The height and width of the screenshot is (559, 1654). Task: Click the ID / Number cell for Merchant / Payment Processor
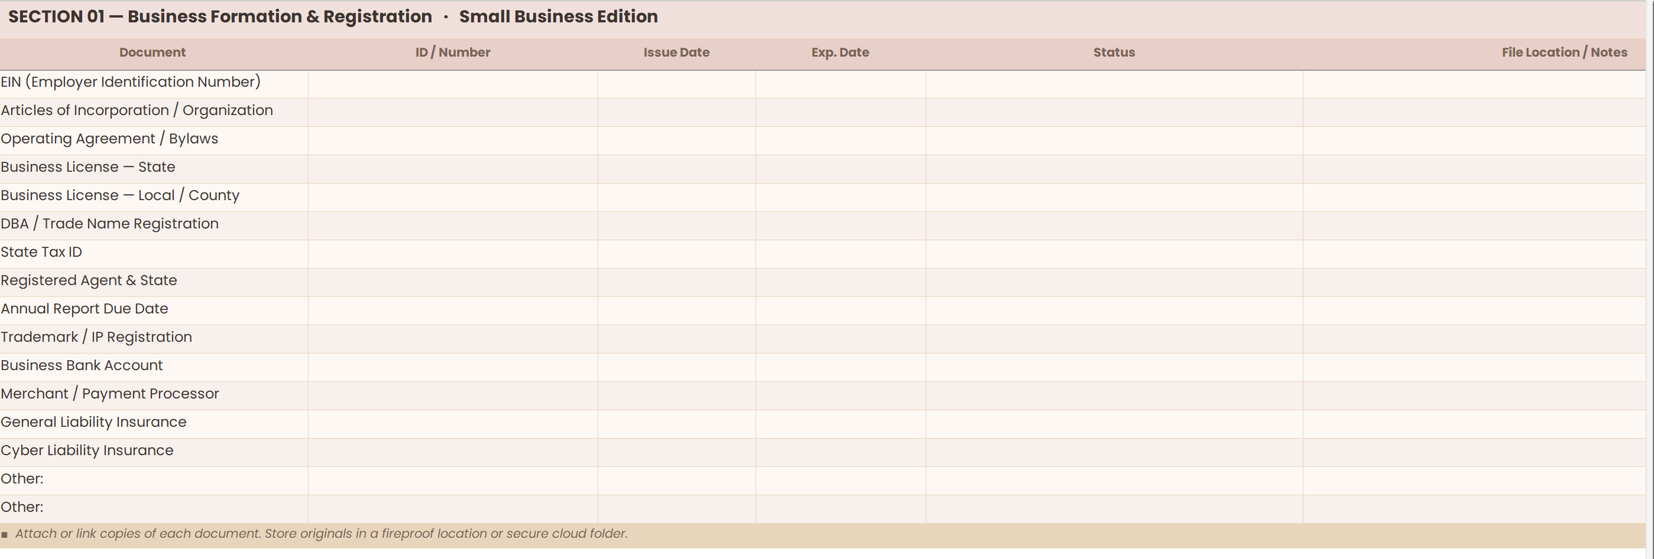[x=453, y=396]
